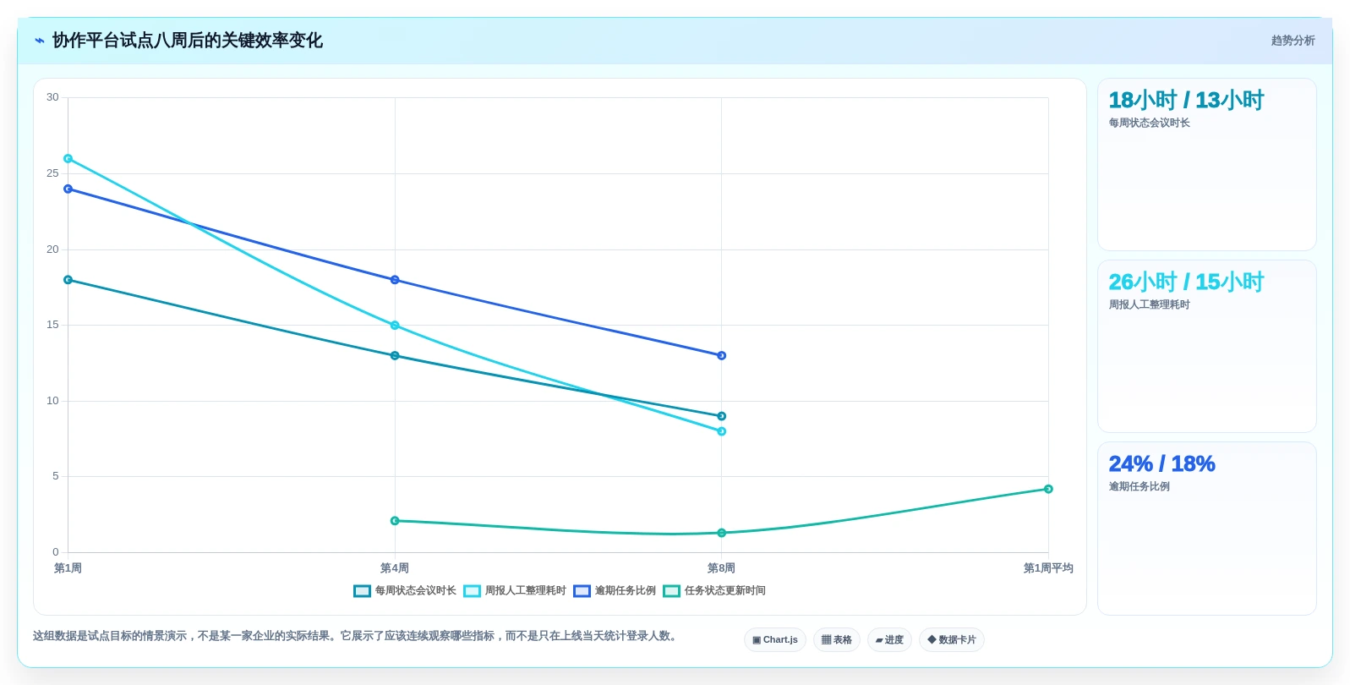This screenshot has height=685, width=1350.
Task: Click the 第1周平均 x-axis label
Action: [1048, 568]
